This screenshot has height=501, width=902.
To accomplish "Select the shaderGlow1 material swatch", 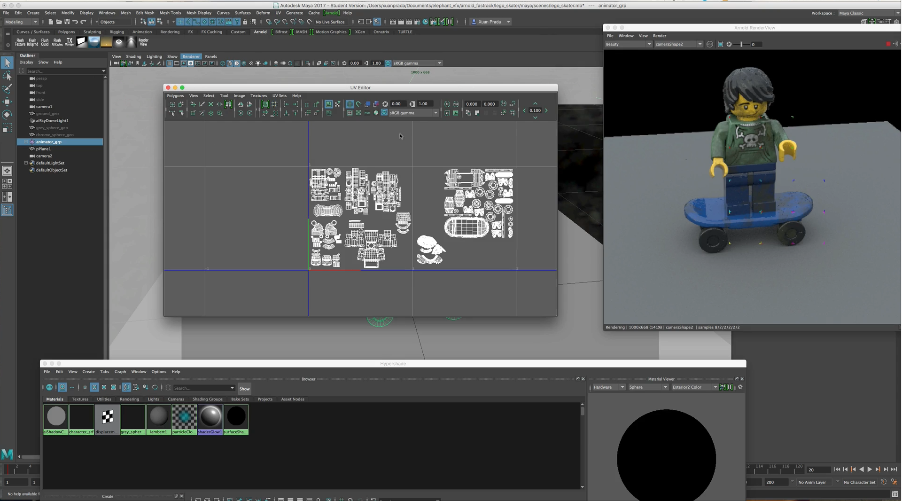I will 210,420.
